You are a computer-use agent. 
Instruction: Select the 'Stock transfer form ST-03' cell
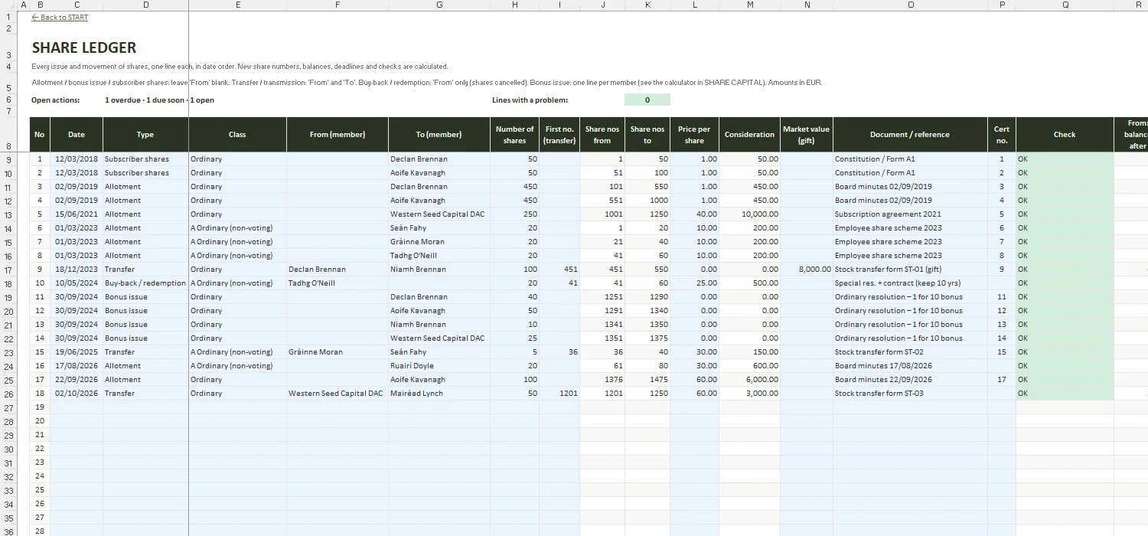click(910, 394)
